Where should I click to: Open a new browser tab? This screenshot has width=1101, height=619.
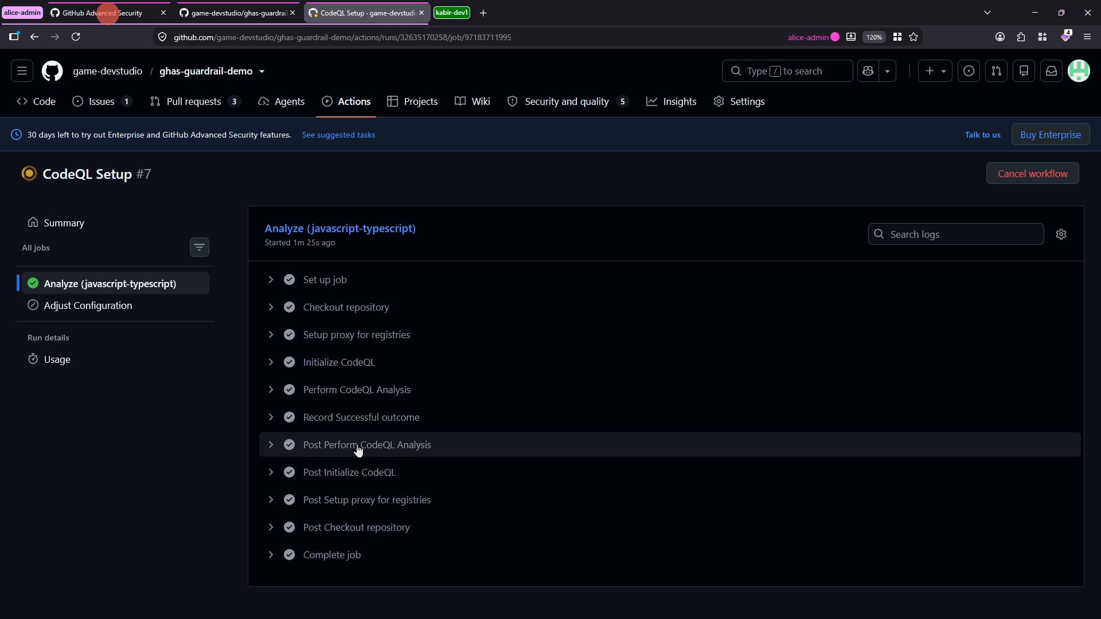click(483, 13)
